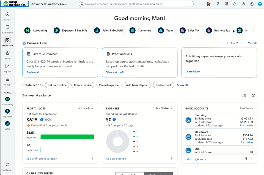Click info icon next to $0 spending

(x=114, y=119)
